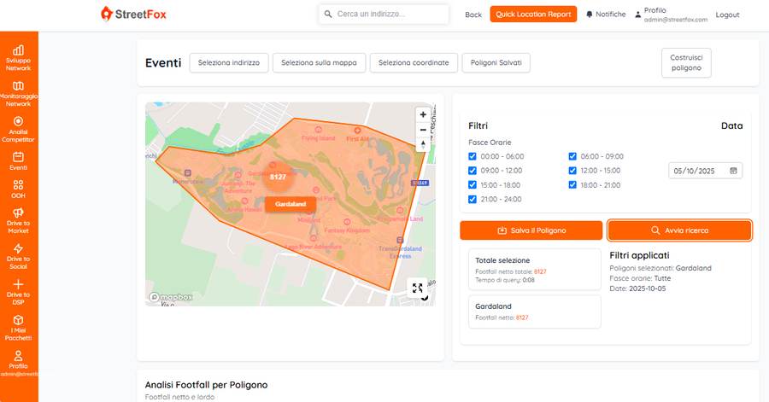
Task: Open Quick Location Report
Action: click(x=533, y=15)
